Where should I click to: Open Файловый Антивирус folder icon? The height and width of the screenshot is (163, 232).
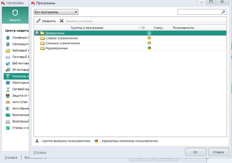(8, 51)
